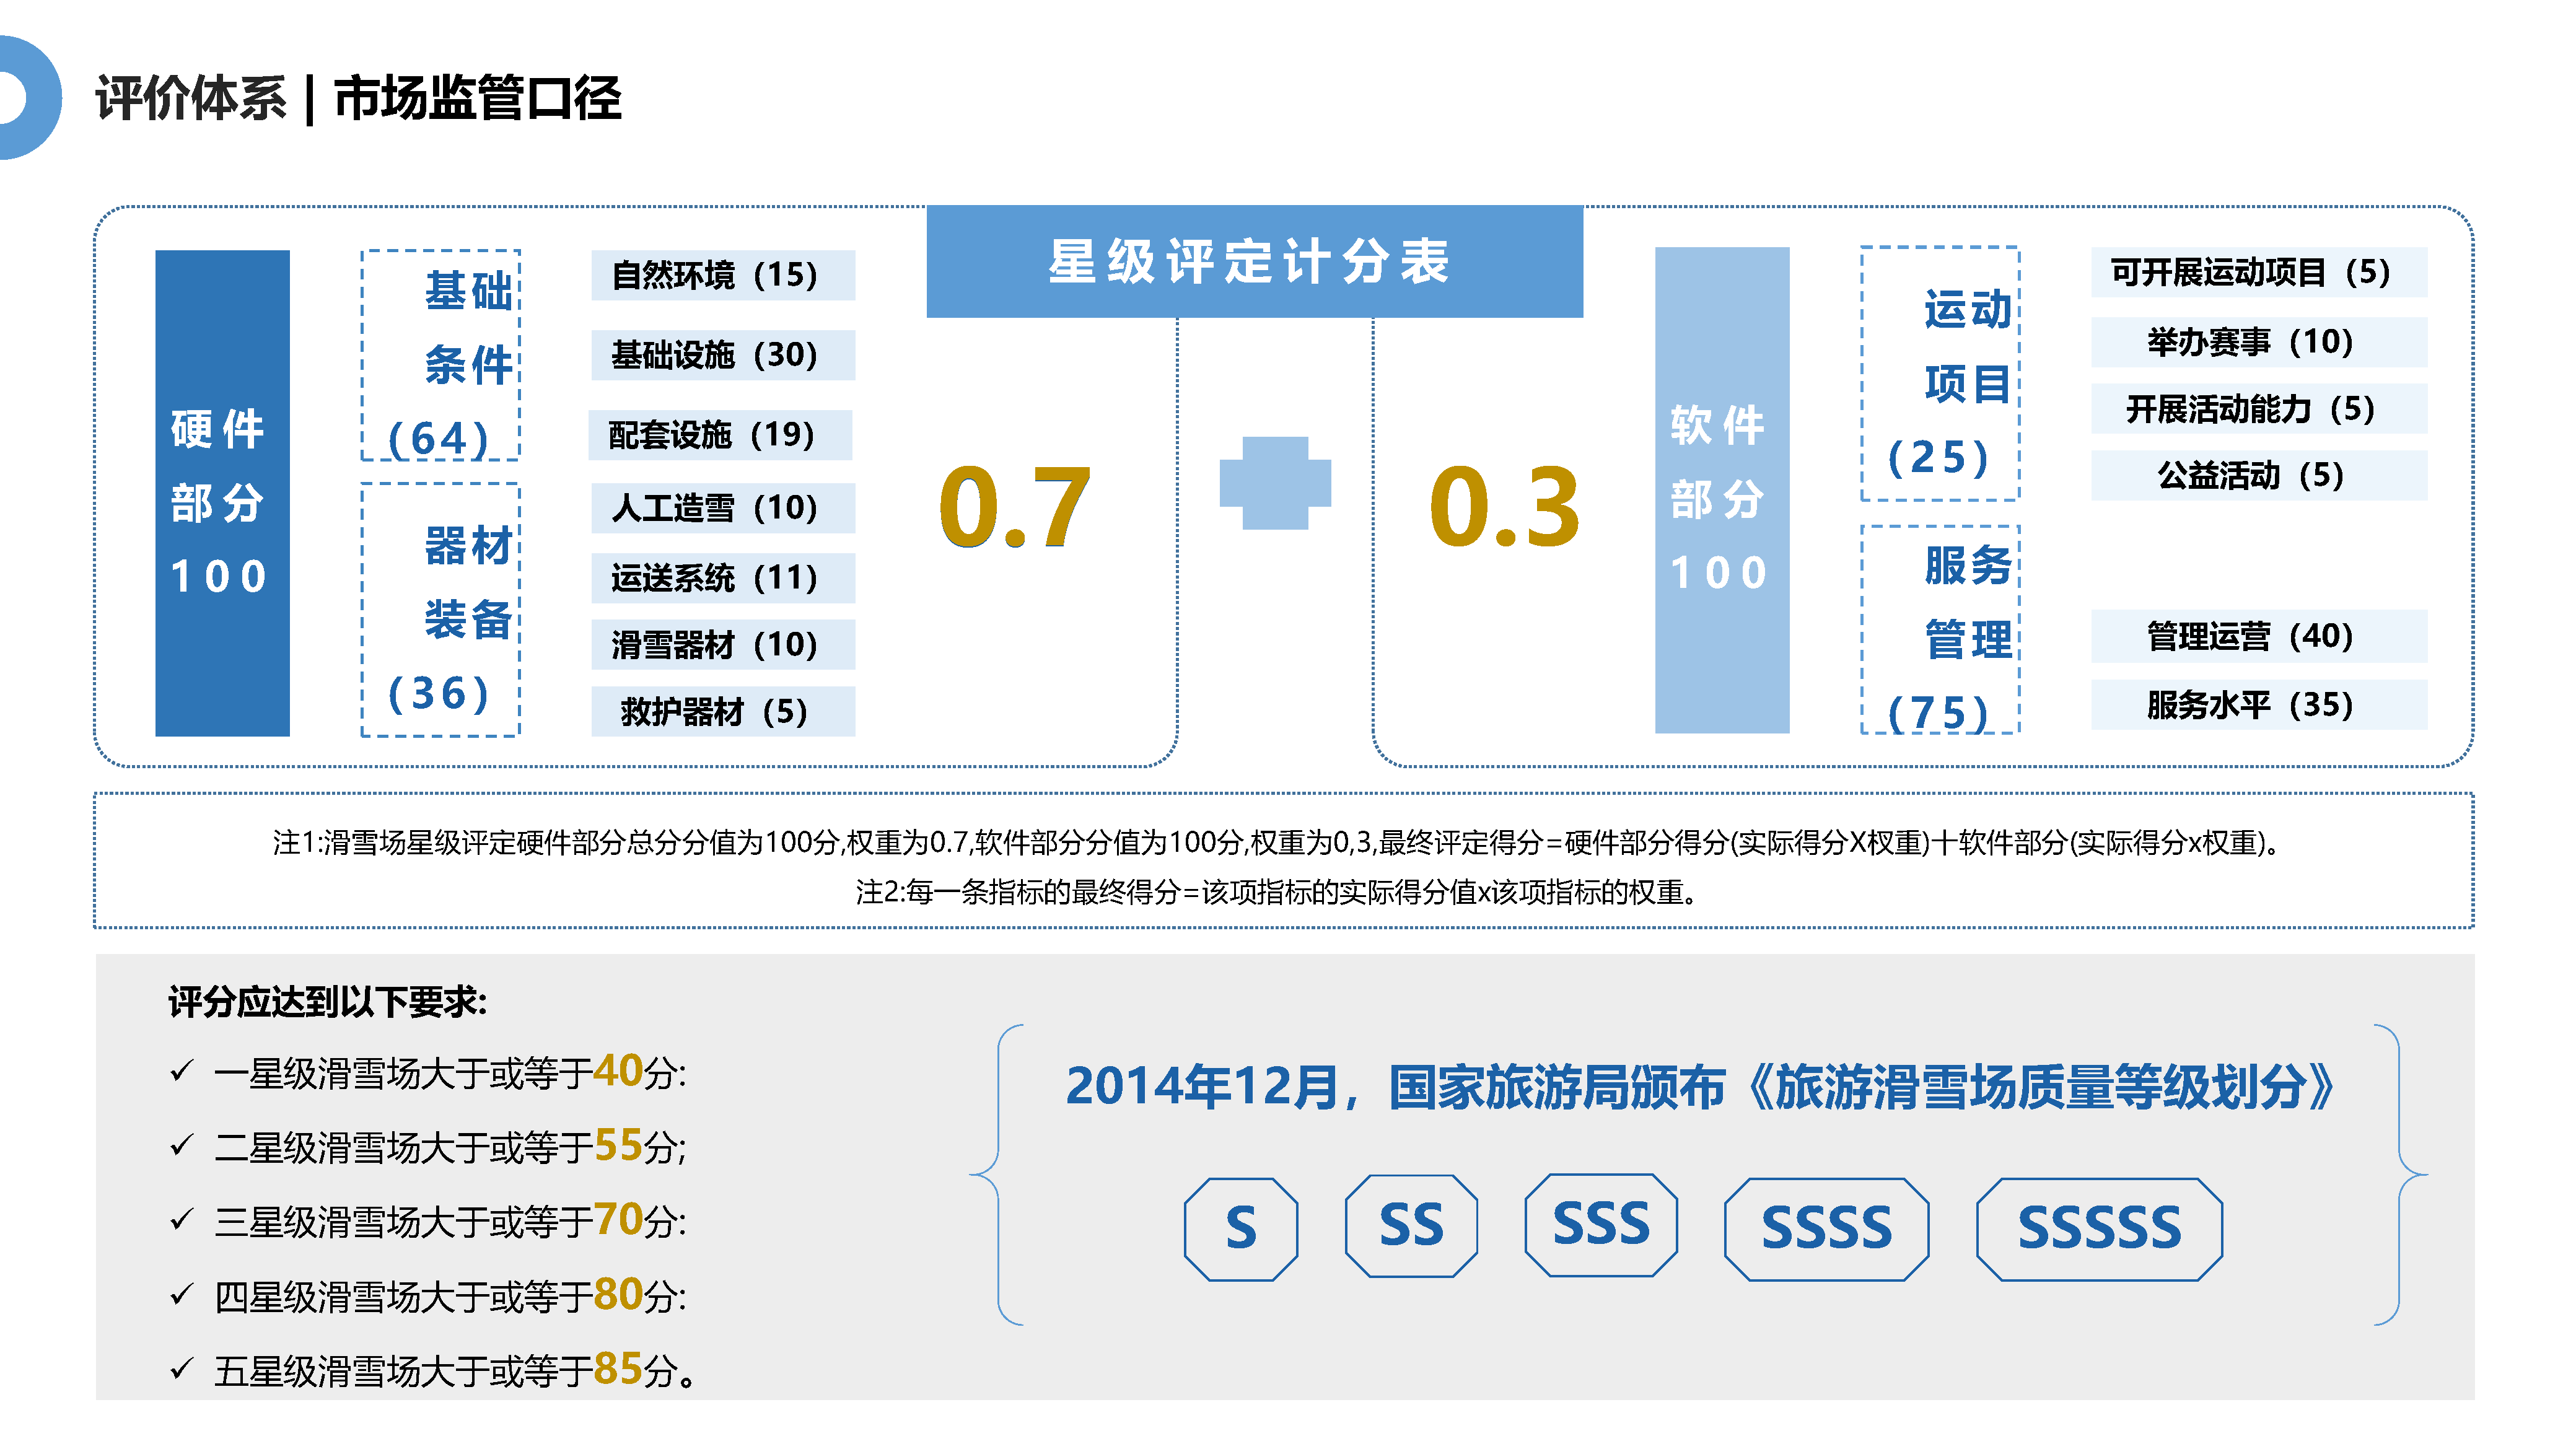
Task: Select the 器材装备 (36) dashed box
Action: click(x=440, y=610)
